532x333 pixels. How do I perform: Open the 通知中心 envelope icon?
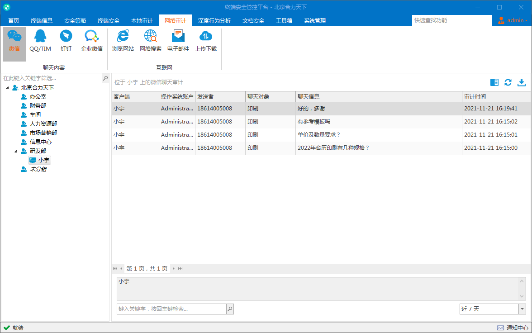(500, 328)
